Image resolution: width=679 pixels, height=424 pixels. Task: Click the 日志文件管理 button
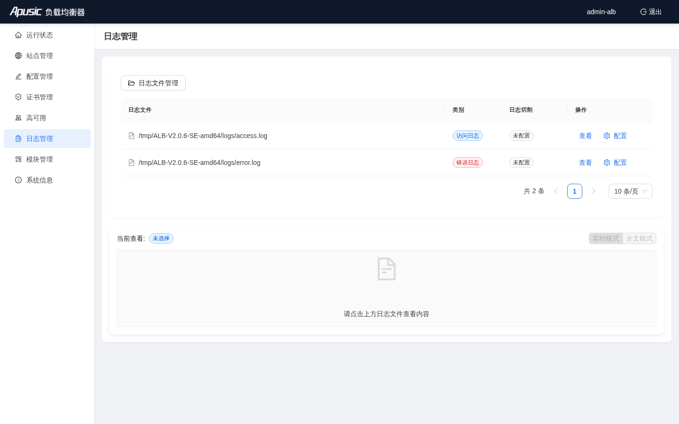153,83
